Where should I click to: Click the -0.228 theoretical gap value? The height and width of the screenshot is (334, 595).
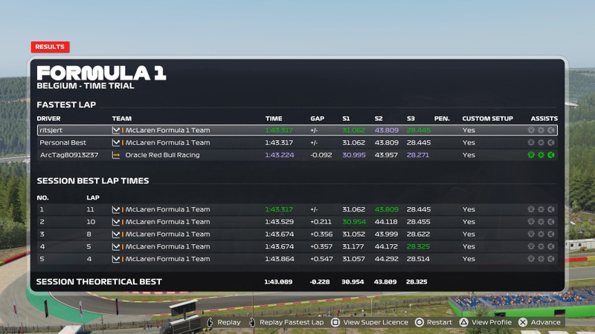320,282
